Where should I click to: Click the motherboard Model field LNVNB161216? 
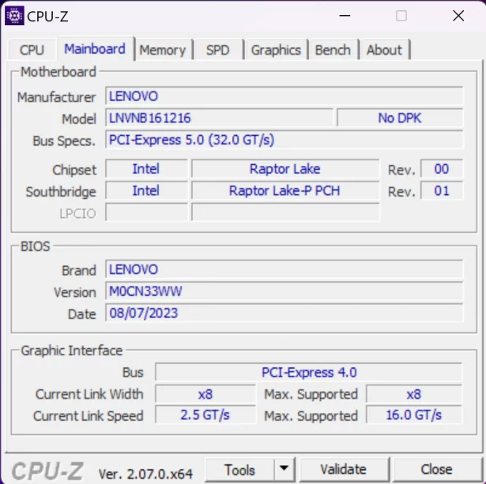coord(219,118)
